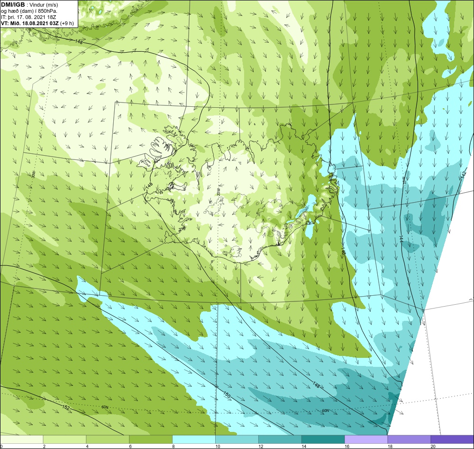The image size is (474, 449).
Task: Select the 2–4 m/s light green legend swatch
Action: [x=64, y=440]
